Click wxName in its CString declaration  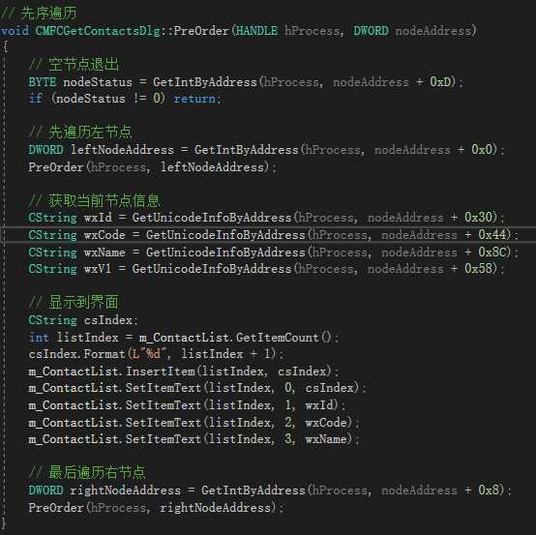(x=104, y=253)
